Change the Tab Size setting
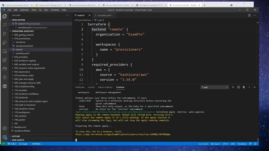This screenshot has height=151, width=269. point(215,144)
